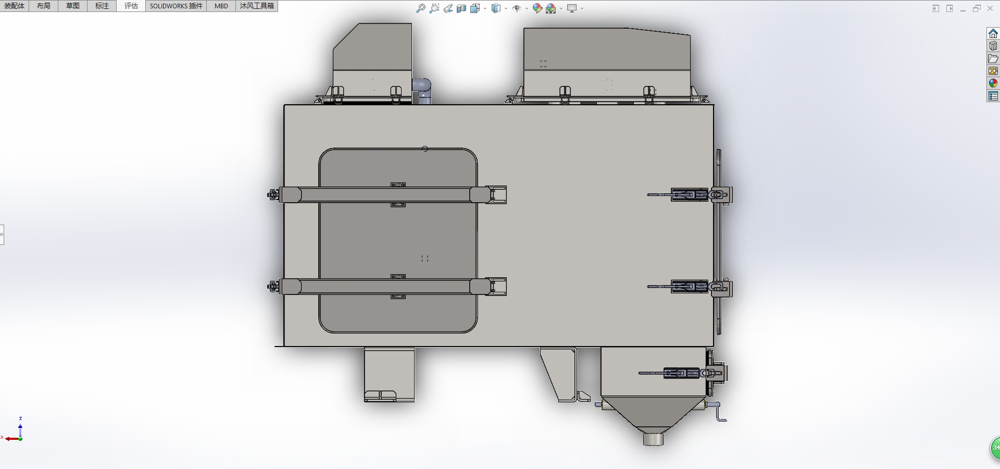Open the File Explorer folder pane

point(993,59)
